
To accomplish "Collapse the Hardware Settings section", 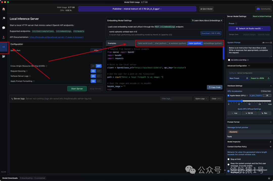I will coord(271,86).
